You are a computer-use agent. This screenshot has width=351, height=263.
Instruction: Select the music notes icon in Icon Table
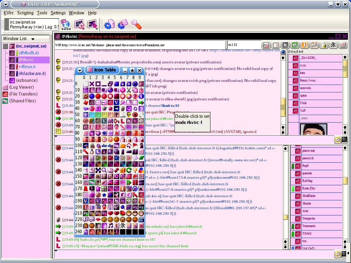[110, 226]
